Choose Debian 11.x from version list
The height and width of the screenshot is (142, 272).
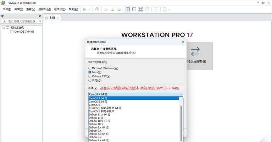click(x=134, y=118)
